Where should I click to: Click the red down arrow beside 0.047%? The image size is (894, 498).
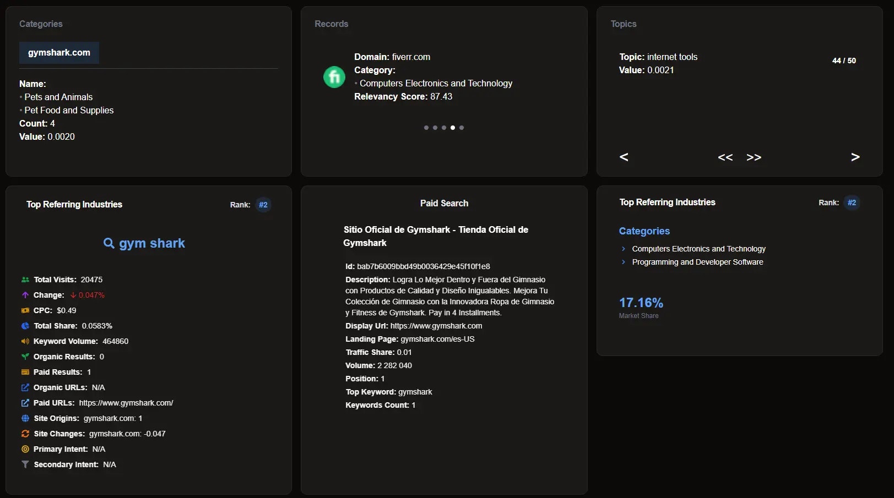(73, 295)
